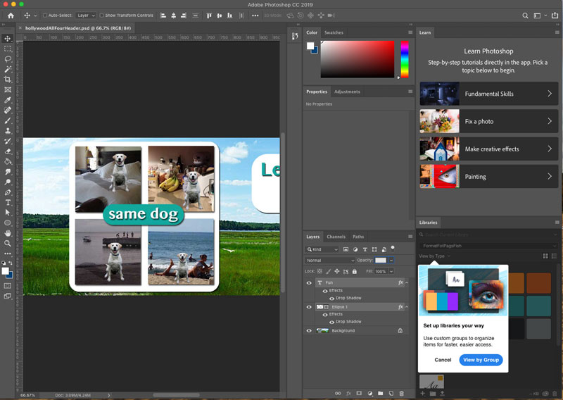The image size is (563, 400).
Task: Select the Frame tool
Action: click(8, 89)
